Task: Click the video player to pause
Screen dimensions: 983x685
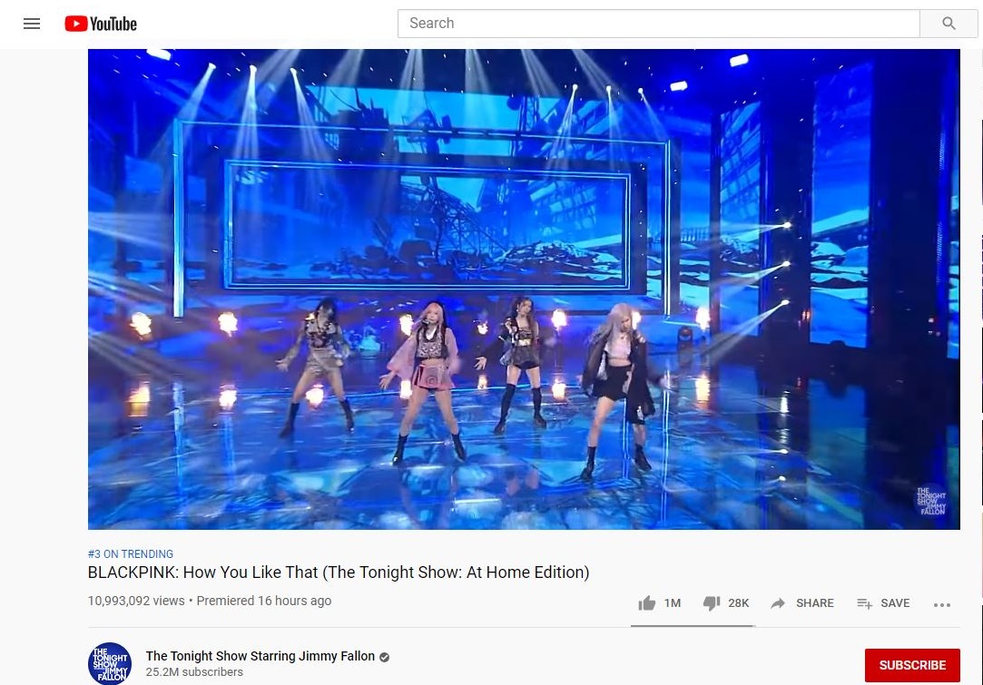Action: [x=524, y=289]
